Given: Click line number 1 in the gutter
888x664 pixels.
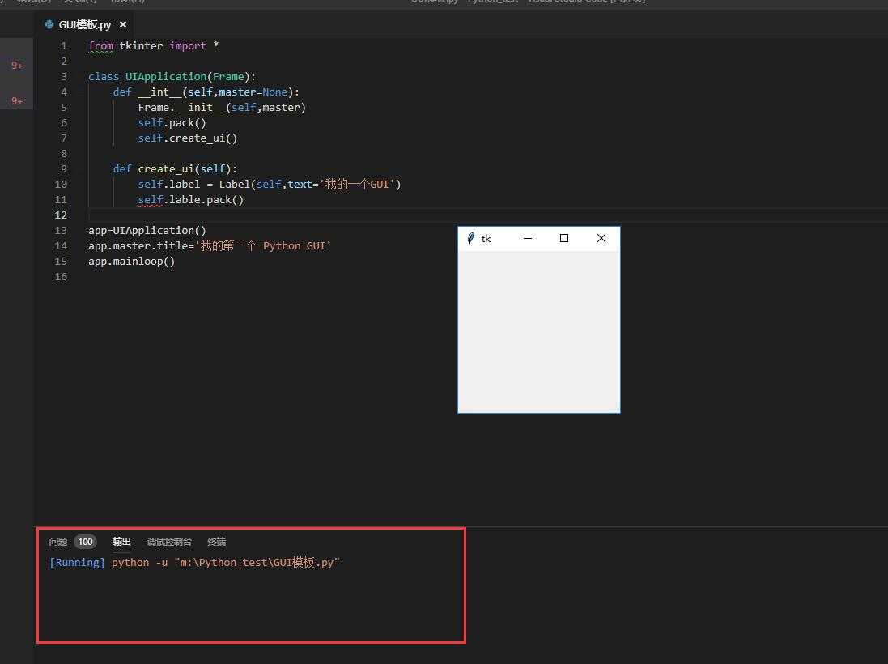Looking at the screenshot, I should (x=64, y=46).
